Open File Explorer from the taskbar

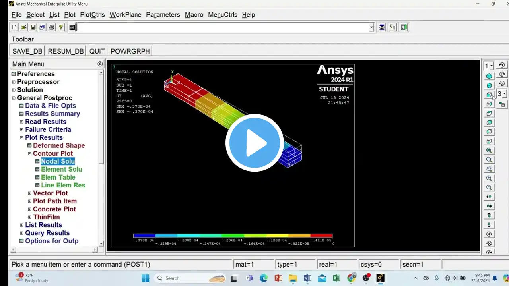click(x=293, y=278)
